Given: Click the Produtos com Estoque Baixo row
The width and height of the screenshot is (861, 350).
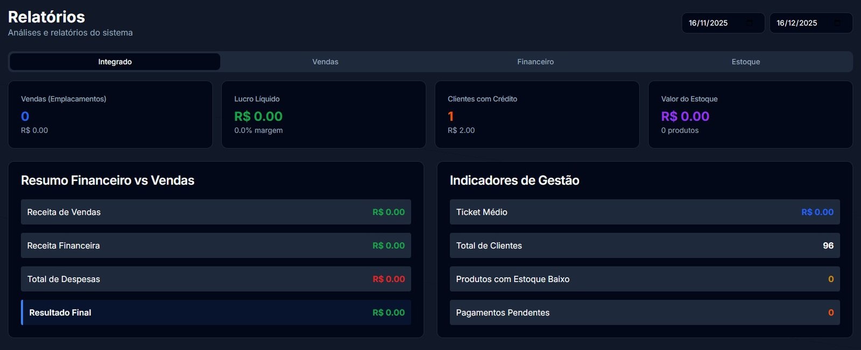Looking at the screenshot, I should [x=645, y=279].
